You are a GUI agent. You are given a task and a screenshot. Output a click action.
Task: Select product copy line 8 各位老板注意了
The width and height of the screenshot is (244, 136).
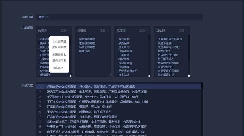tap(119, 122)
